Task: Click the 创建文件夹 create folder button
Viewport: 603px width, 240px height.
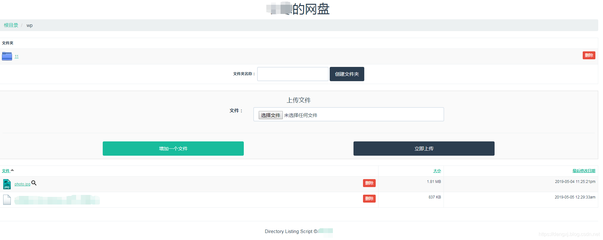Action: (x=347, y=74)
